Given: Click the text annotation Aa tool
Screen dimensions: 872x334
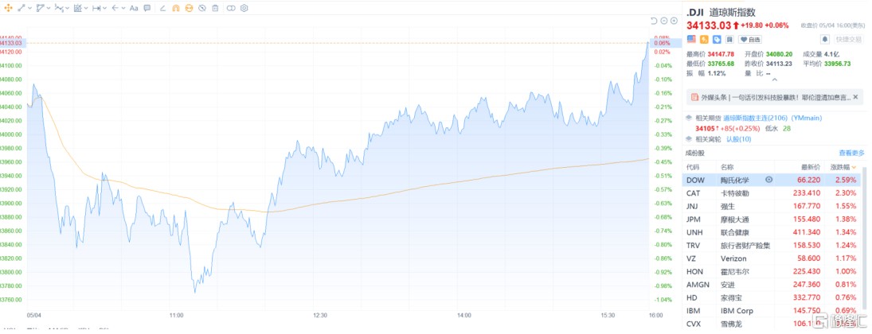Looking at the screenshot, I should tap(133, 8).
